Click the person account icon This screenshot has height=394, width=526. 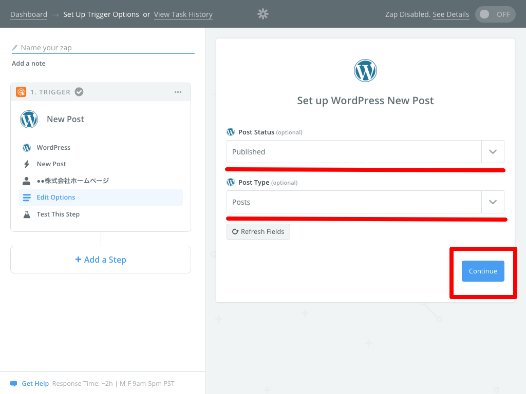(x=27, y=181)
